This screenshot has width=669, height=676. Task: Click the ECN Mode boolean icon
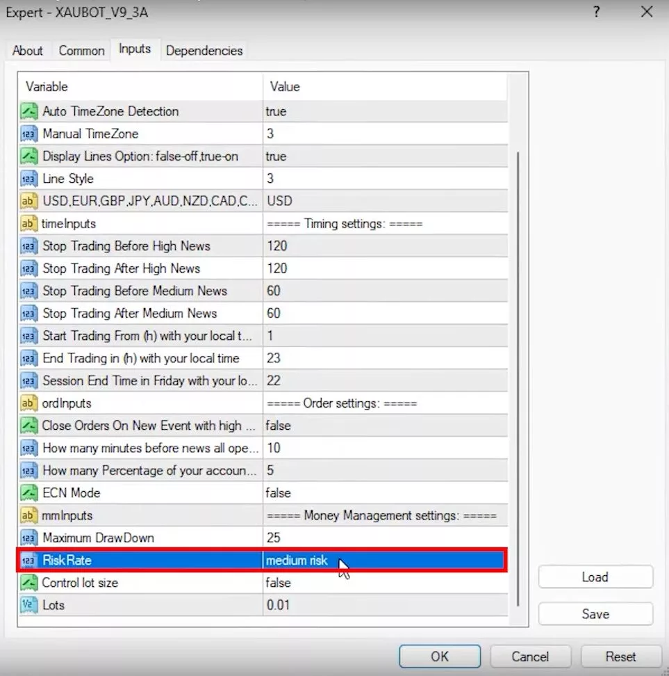[x=29, y=493]
